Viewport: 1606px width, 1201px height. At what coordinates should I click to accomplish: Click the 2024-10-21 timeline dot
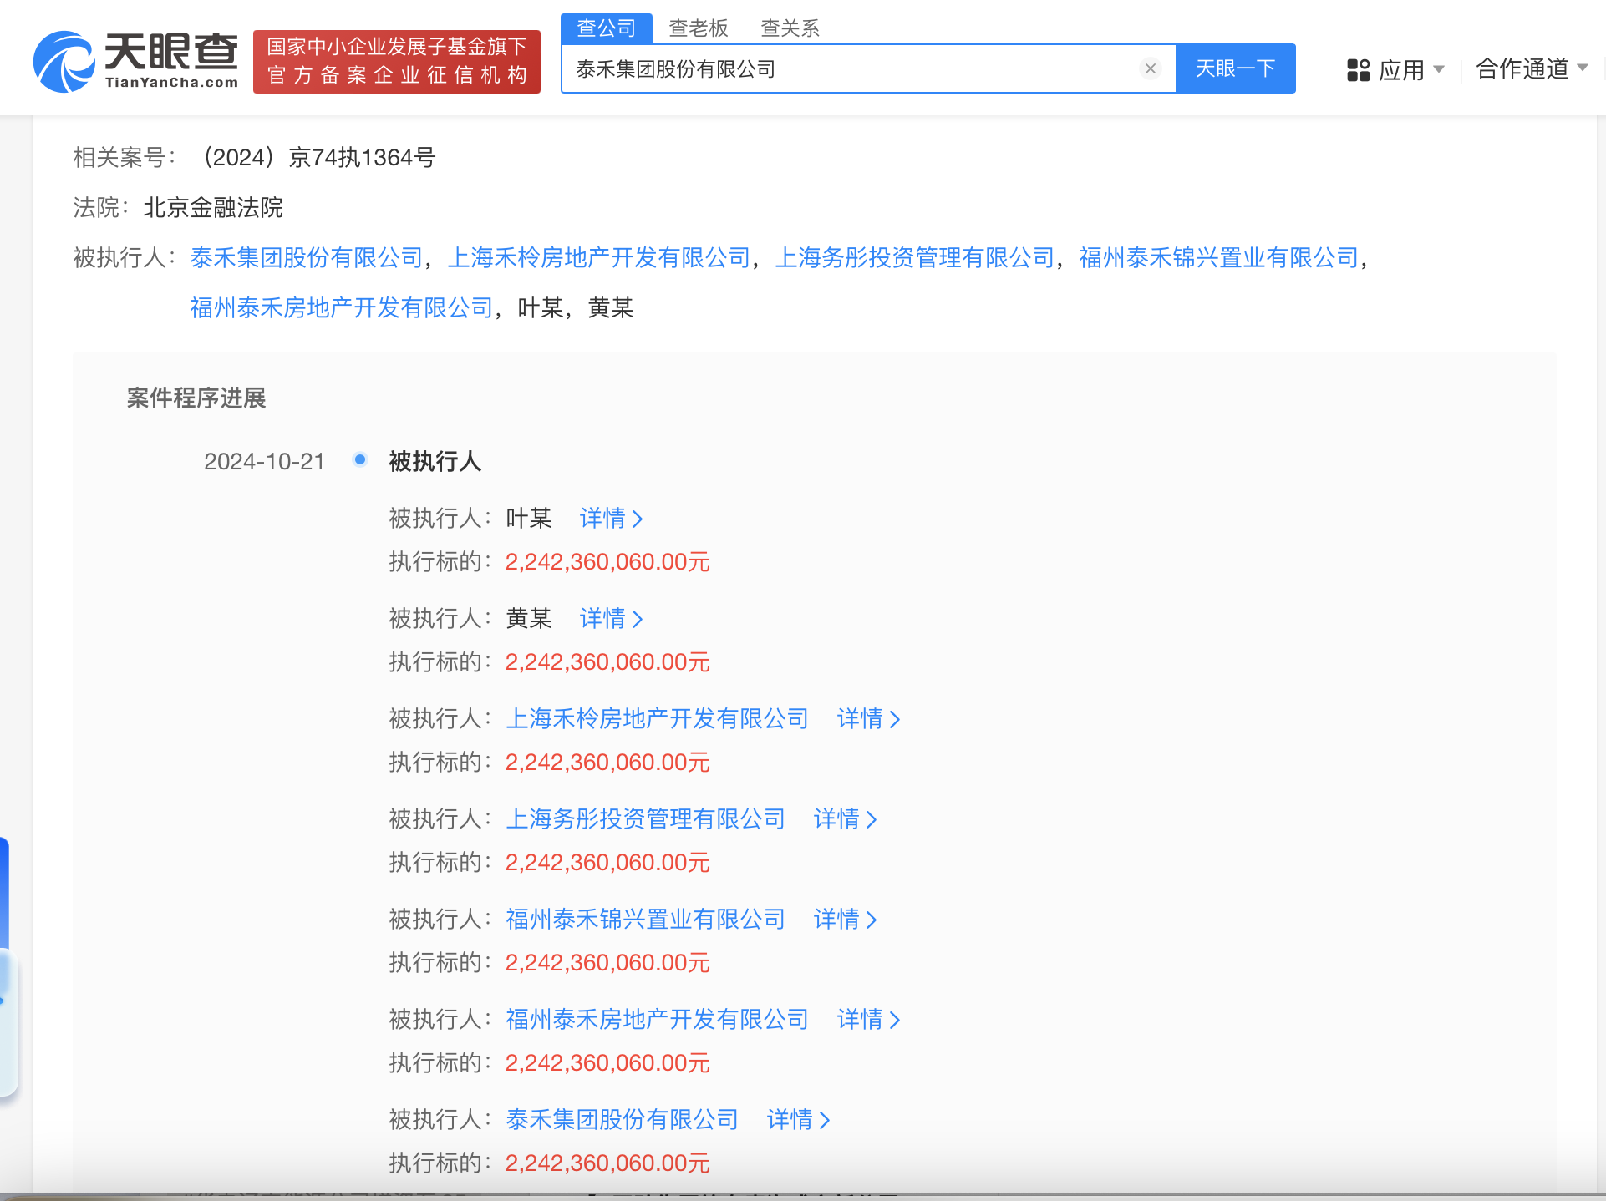(360, 459)
